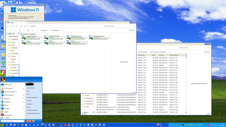Open Időjárás weather app in Start menu
The width and height of the screenshot is (226, 127).
click(12, 112)
